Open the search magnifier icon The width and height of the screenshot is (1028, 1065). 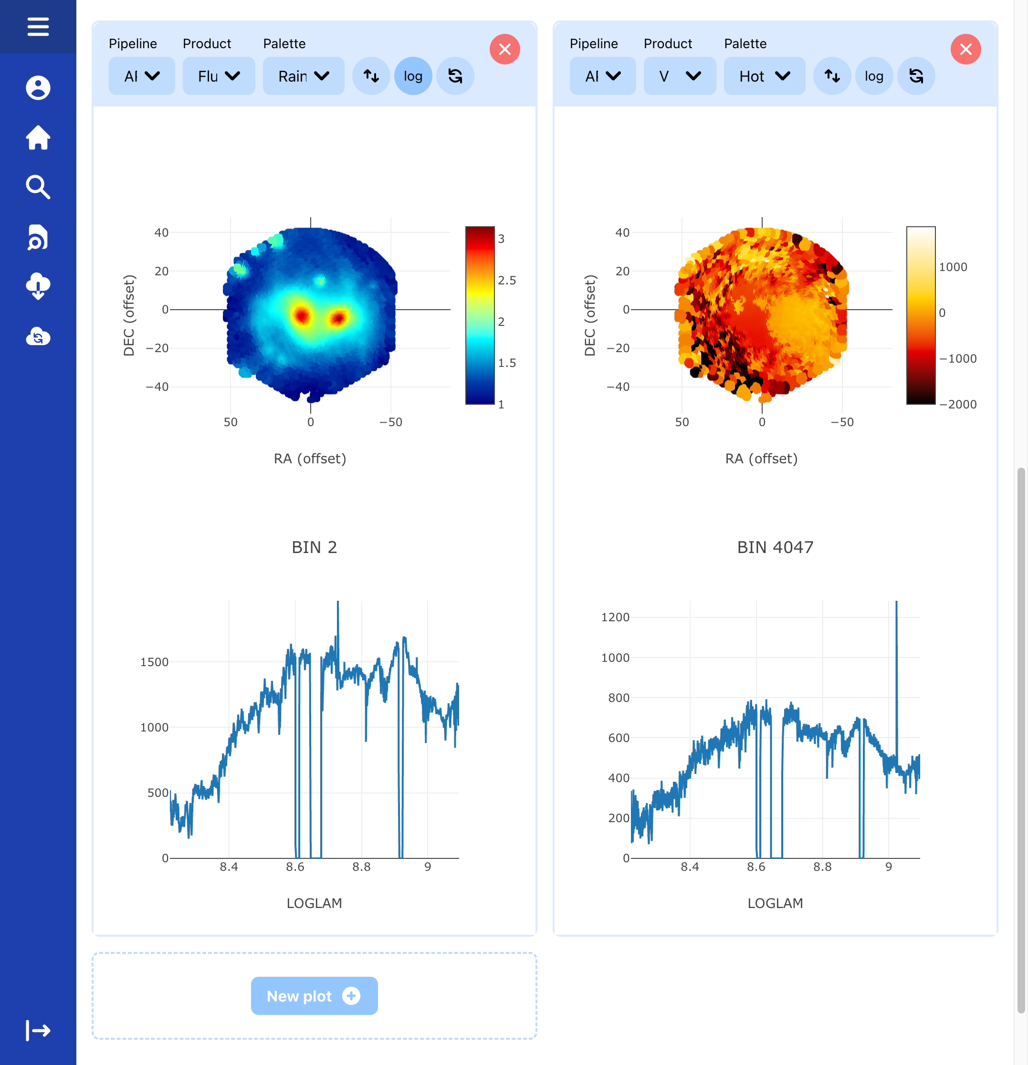pyautogui.click(x=38, y=187)
